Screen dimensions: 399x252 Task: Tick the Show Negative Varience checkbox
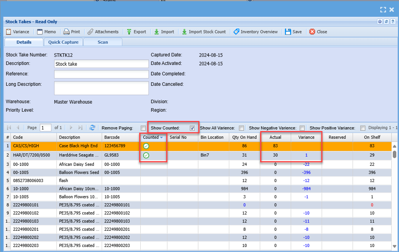302,128
